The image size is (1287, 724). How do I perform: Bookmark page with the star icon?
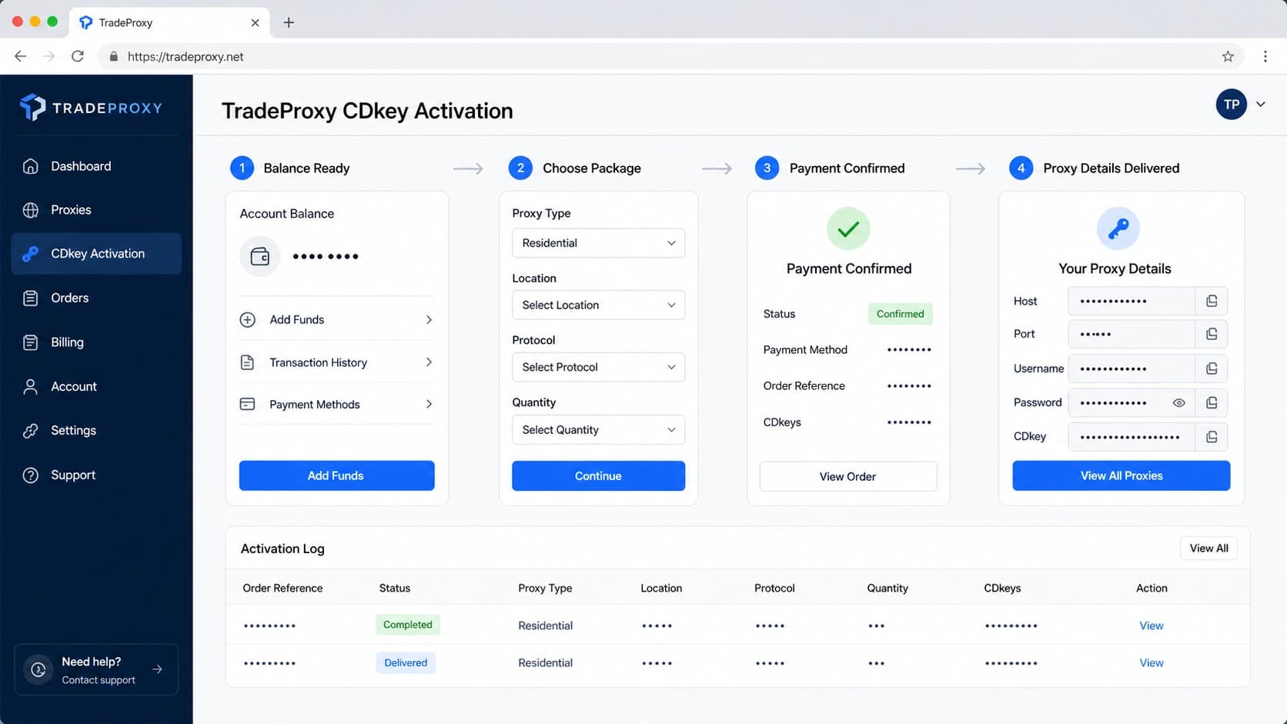tap(1228, 56)
